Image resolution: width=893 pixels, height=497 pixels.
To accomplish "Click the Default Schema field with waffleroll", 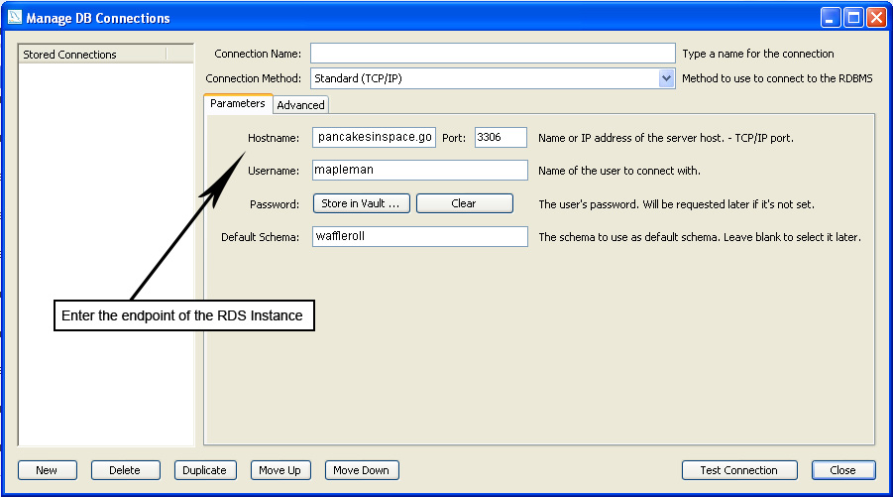I will tap(420, 236).
